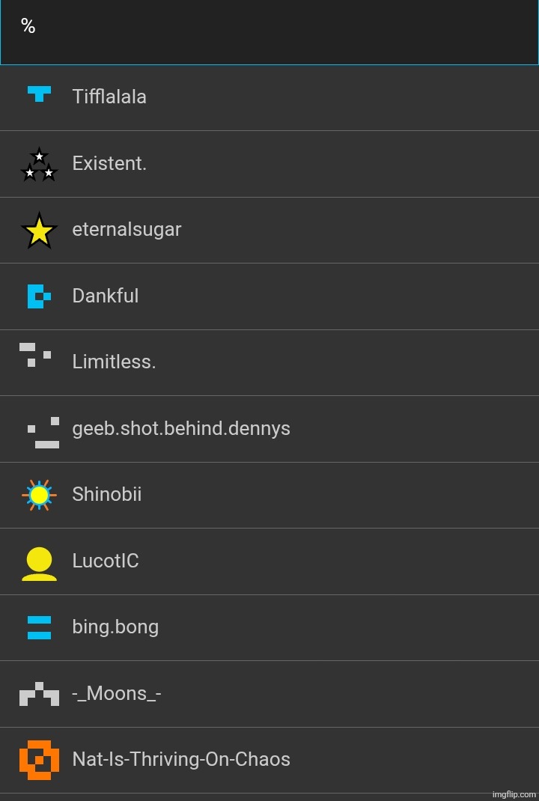
Task: Click the gray pixel icon beside -_Moons_-
Action: point(39,694)
